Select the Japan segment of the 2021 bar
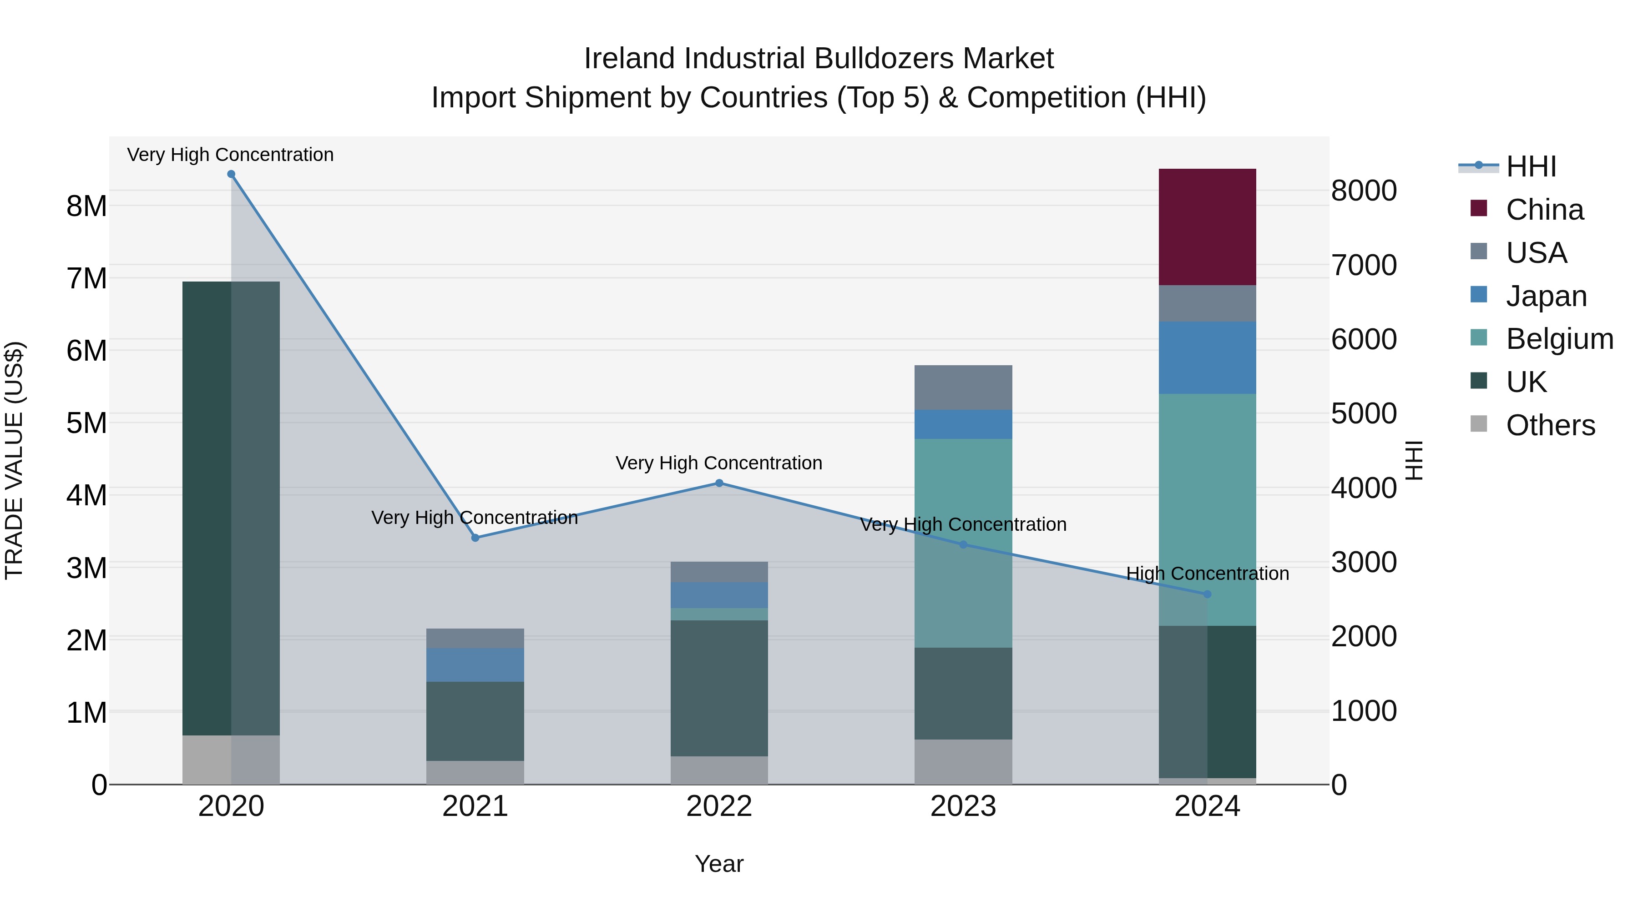The image size is (1638, 921). point(475,665)
